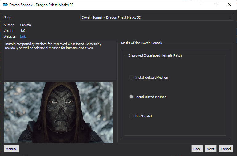The width and height of the screenshot is (237, 156).
Task: Close the Dovah Sonaak installer window
Action: point(229,5)
